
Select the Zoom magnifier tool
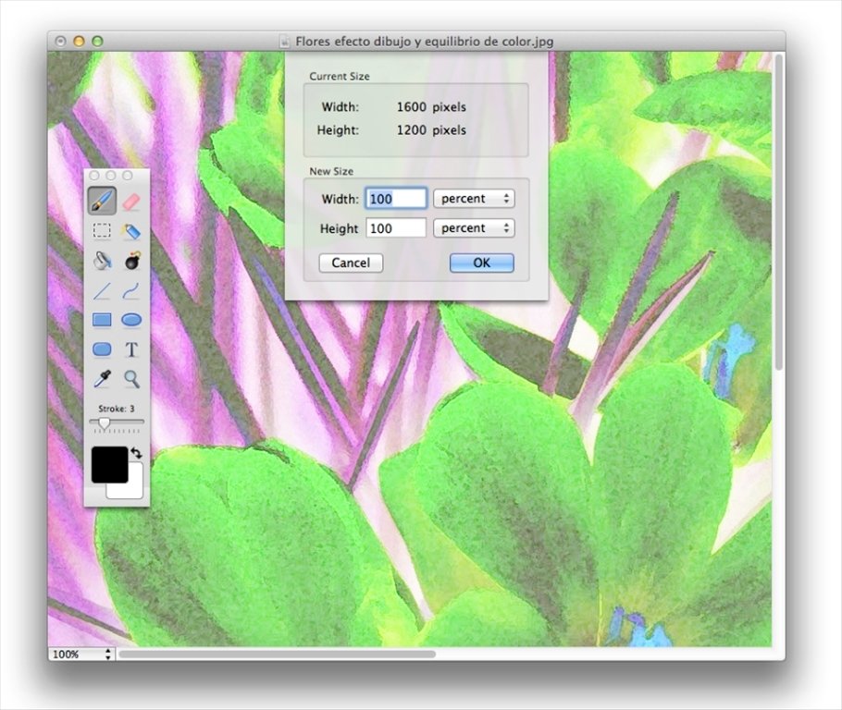click(x=131, y=379)
